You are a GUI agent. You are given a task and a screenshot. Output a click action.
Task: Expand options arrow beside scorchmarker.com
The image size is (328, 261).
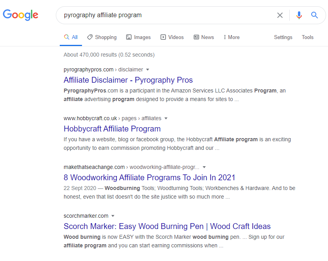113,216
